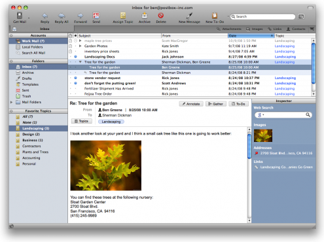Open the Assign Topic tool
Viewport: 324px width, 242px height.
click(123, 16)
